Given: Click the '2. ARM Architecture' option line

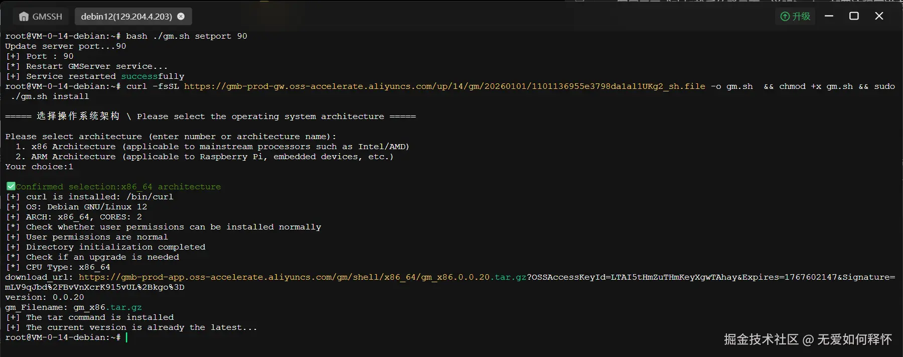Looking at the screenshot, I should coord(204,157).
